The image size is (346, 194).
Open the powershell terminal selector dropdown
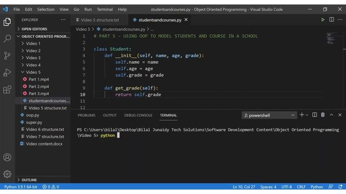269,115
